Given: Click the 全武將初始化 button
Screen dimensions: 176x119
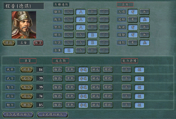Looking at the screenshot, I should point(53,115).
